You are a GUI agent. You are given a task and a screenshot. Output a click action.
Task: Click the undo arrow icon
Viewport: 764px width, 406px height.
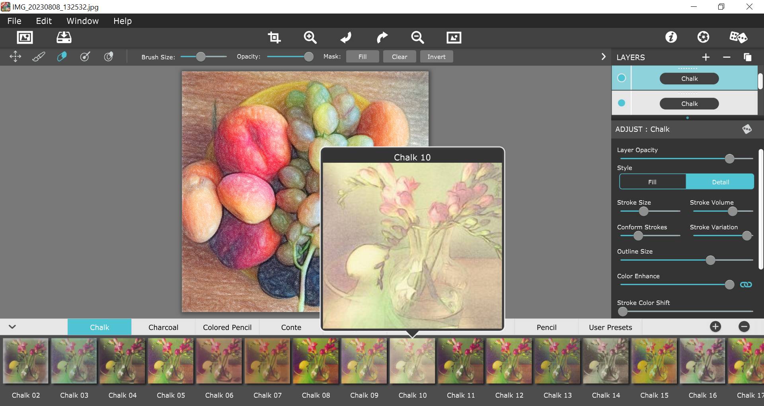click(346, 37)
